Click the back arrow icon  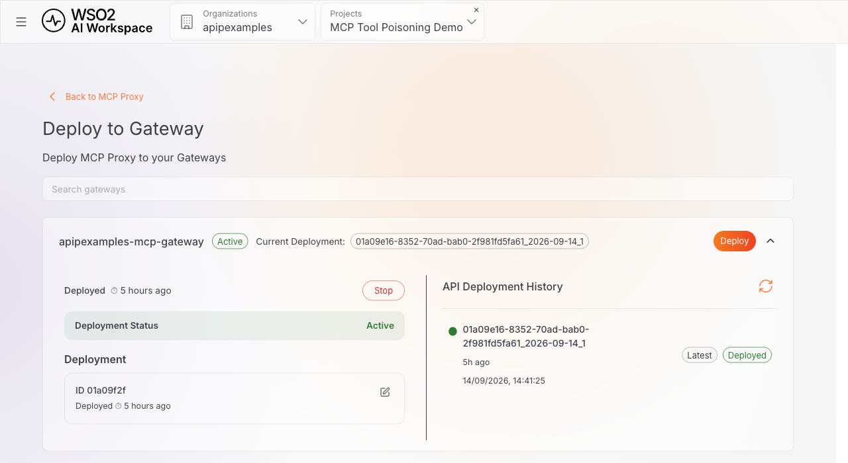tap(52, 97)
